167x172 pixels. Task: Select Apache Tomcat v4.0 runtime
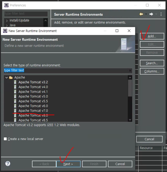tap(33, 87)
